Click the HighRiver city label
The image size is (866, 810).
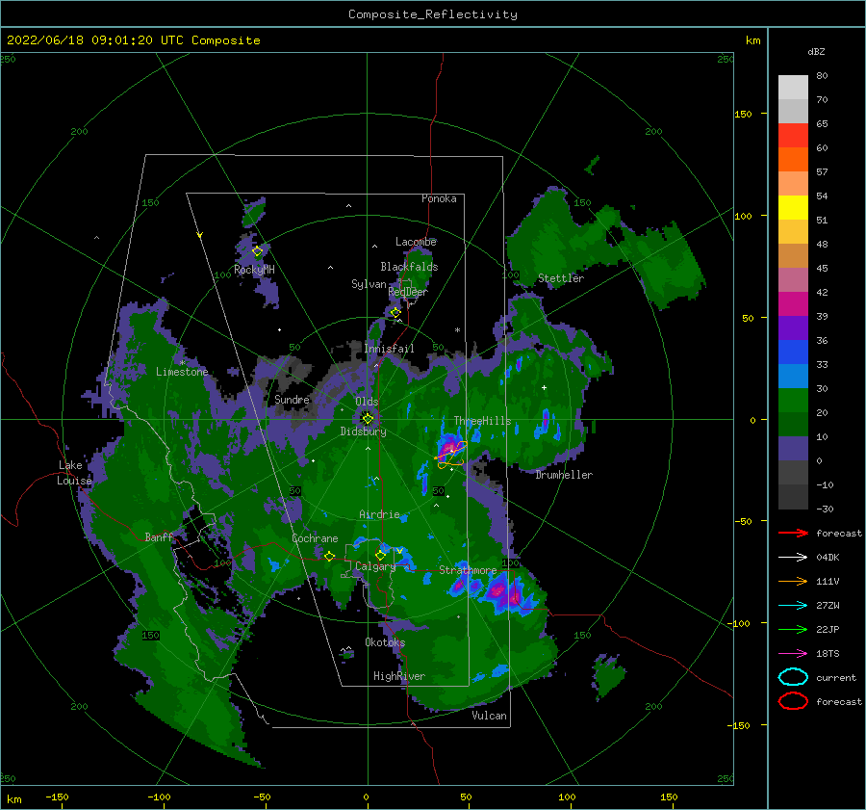[x=399, y=676]
